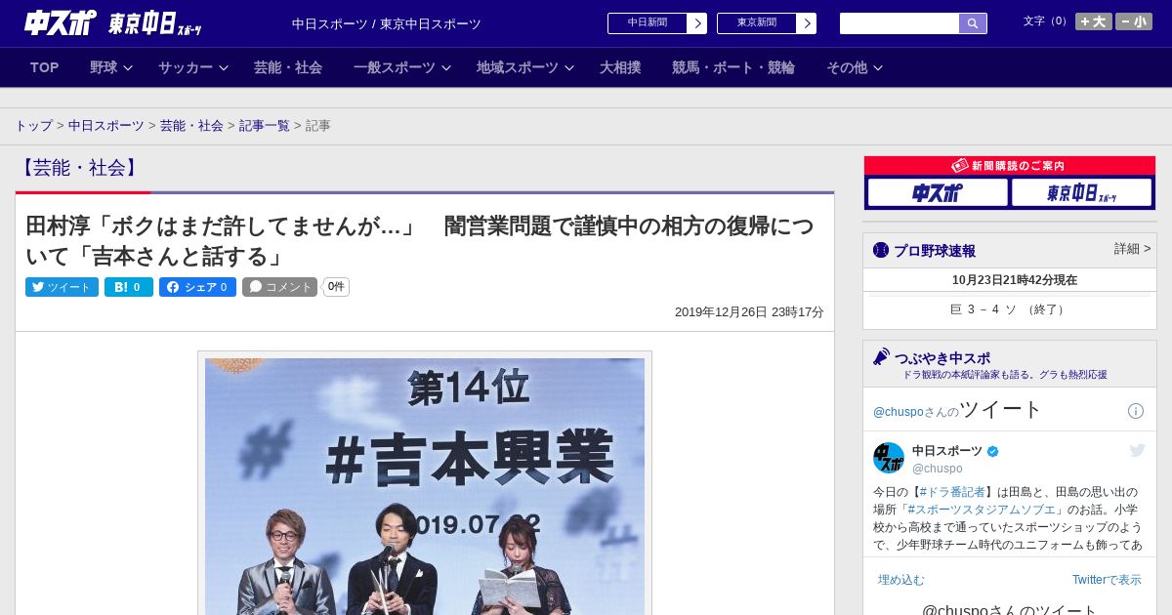Click 中スポ subscription banner logo
Image resolution: width=1172 pixels, height=615 pixels.
(938, 193)
